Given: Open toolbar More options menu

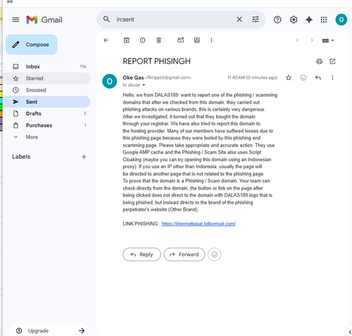Looking at the screenshot, I should pos(211,40).
